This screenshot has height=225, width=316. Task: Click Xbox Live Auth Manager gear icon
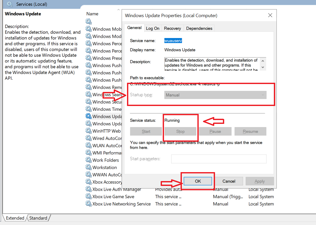click(x=89, y=189)
